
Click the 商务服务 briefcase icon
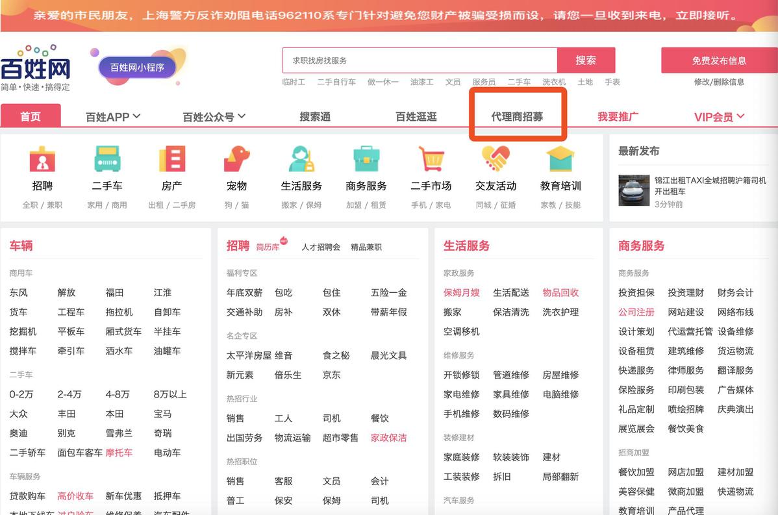(366, 159)
